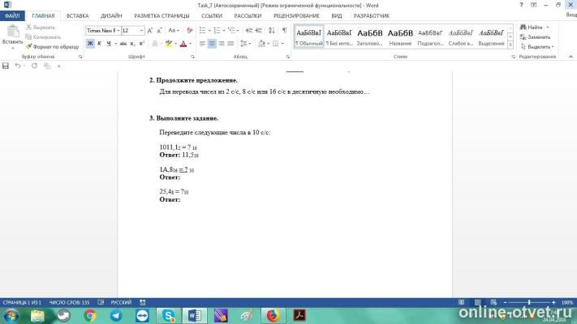Click Выделить (Select) button

[537, 47]
